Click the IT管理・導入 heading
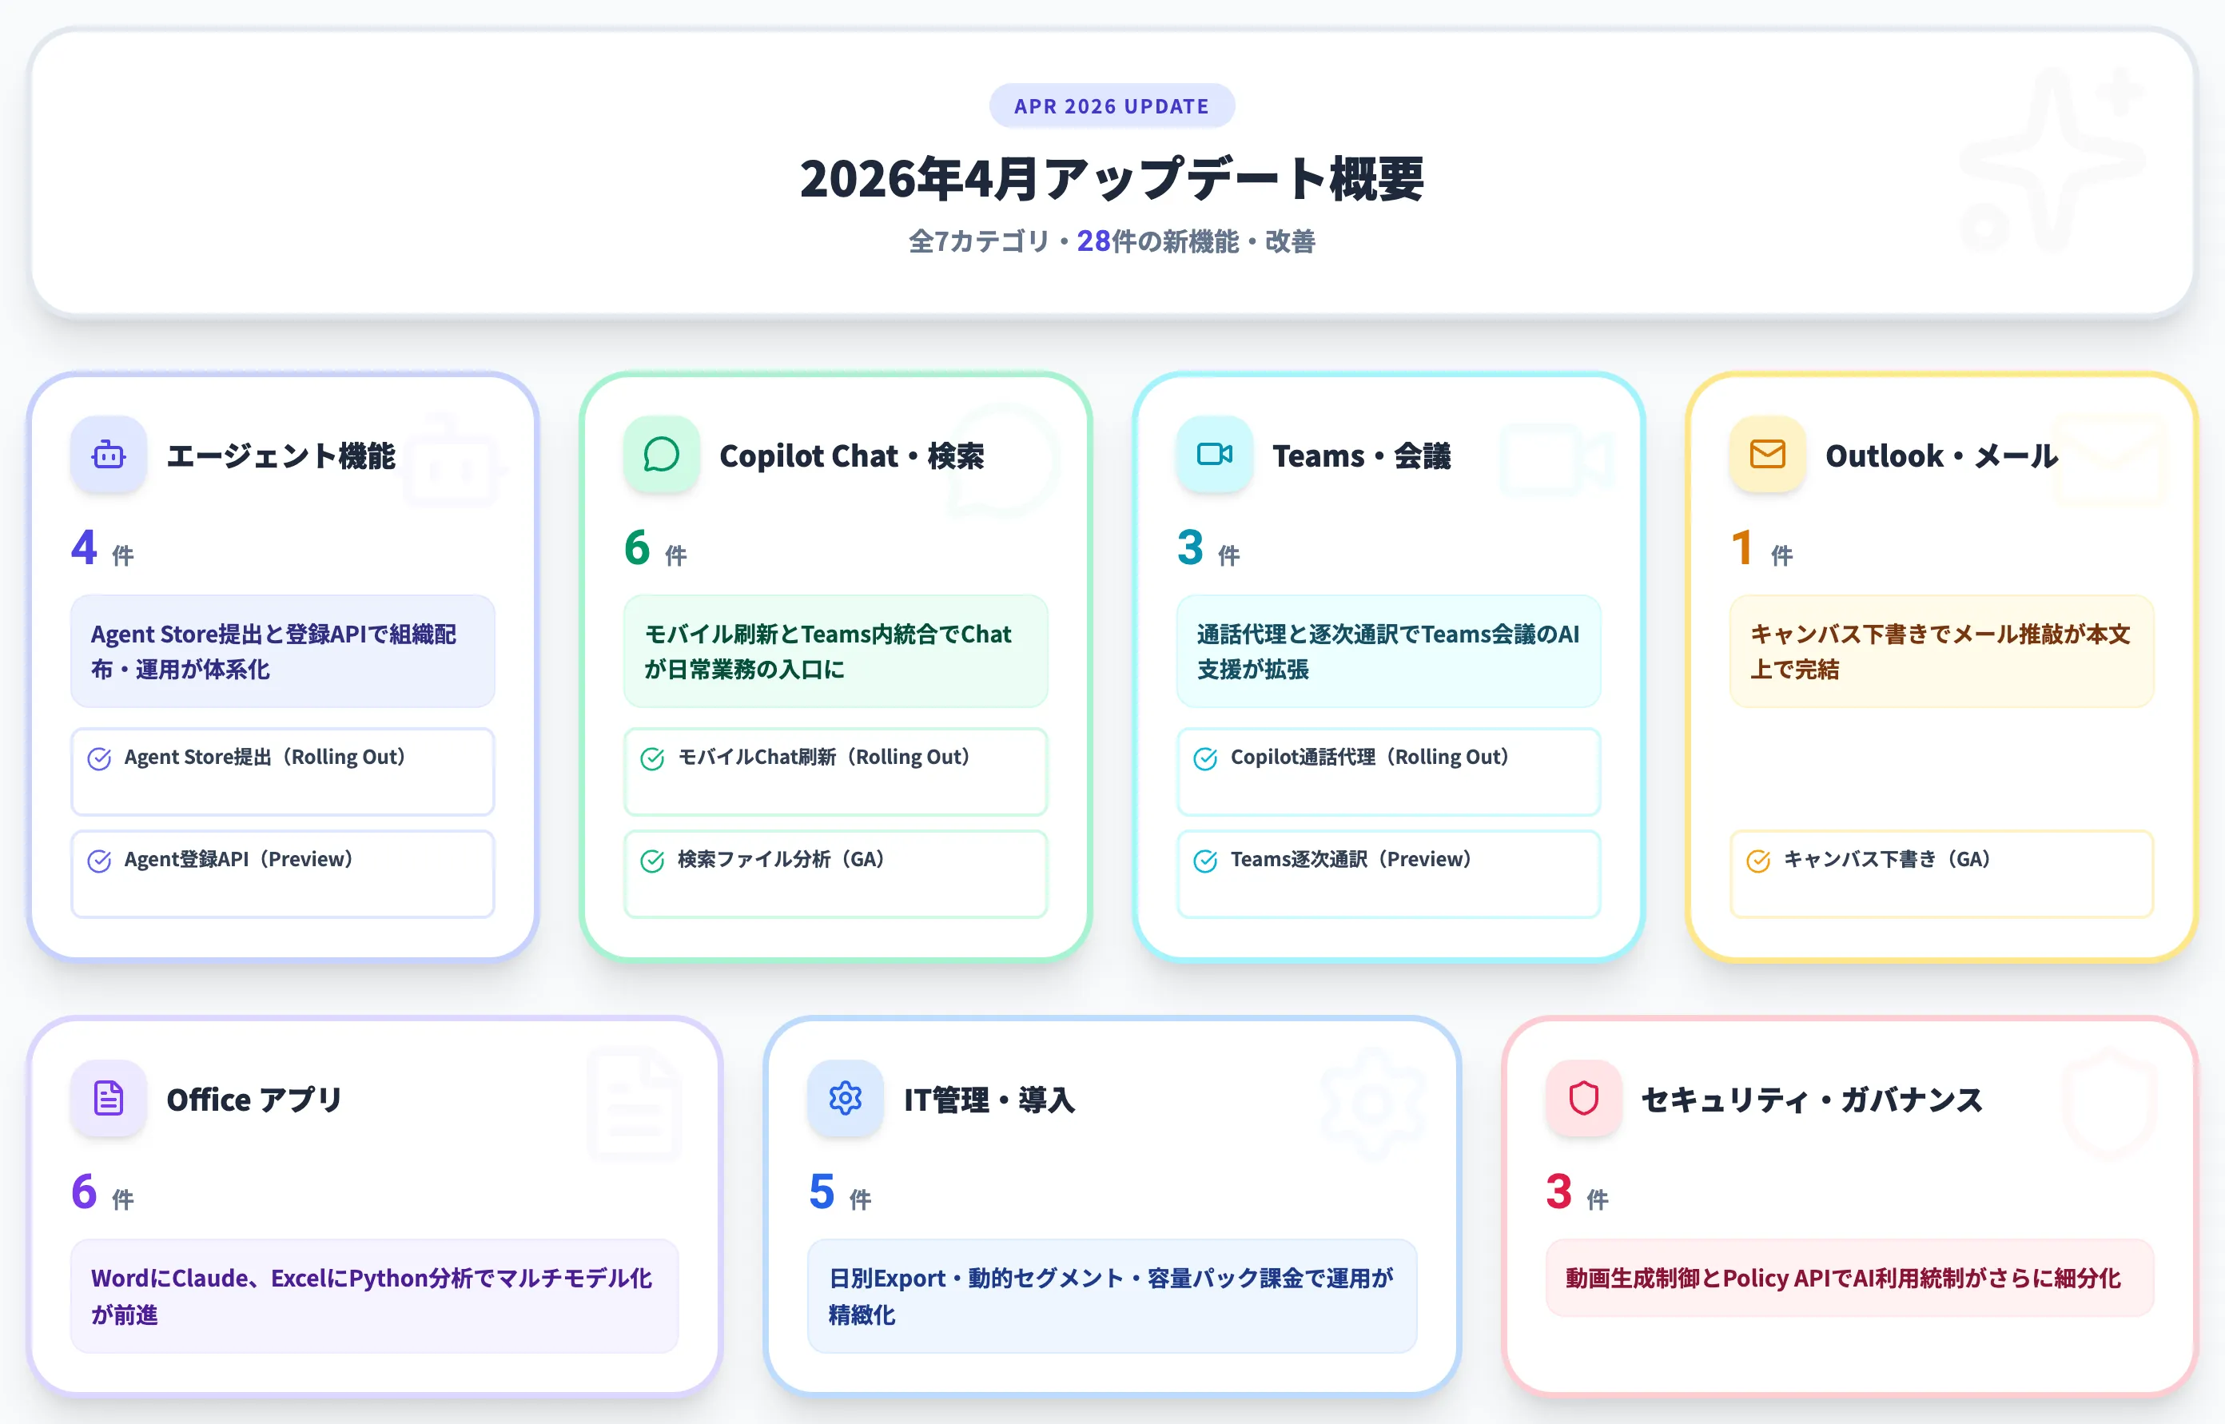Image resolution: width=2225 pixels, height=1424 pixels. [989, 1100]
